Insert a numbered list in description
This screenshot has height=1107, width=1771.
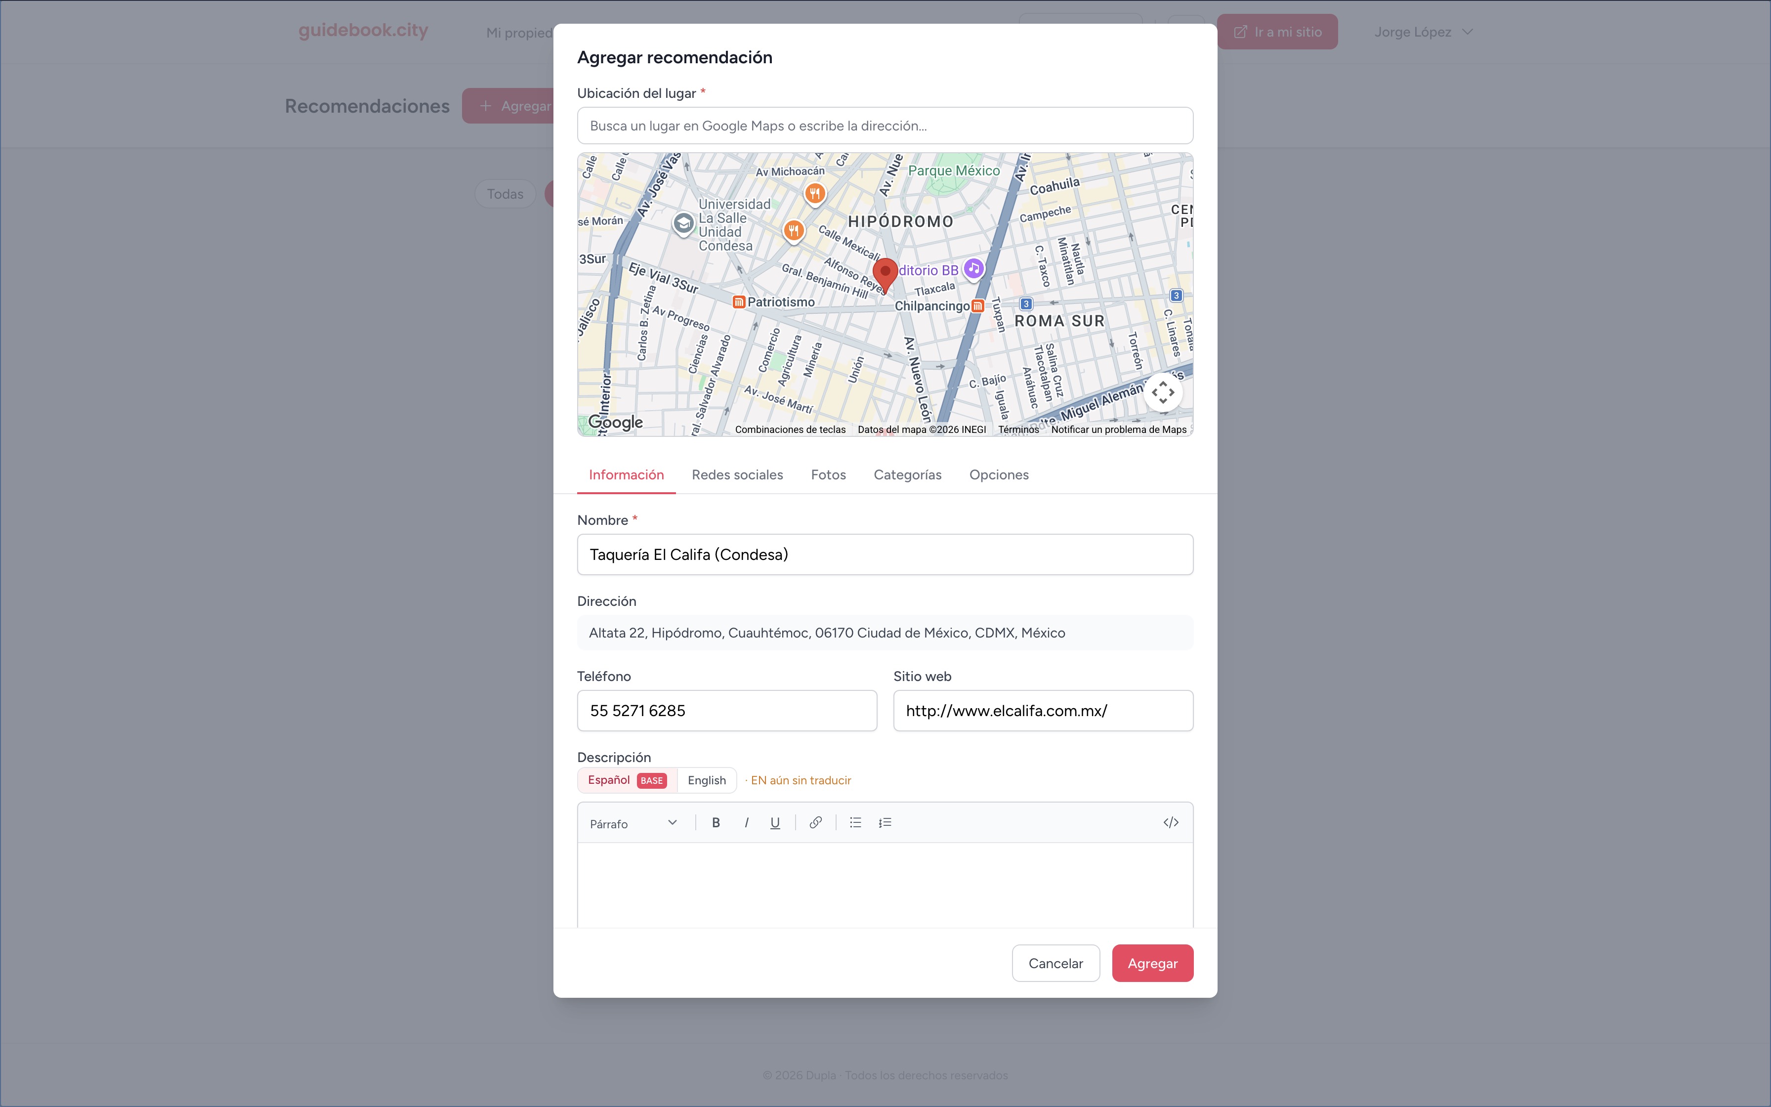[885, 823]
